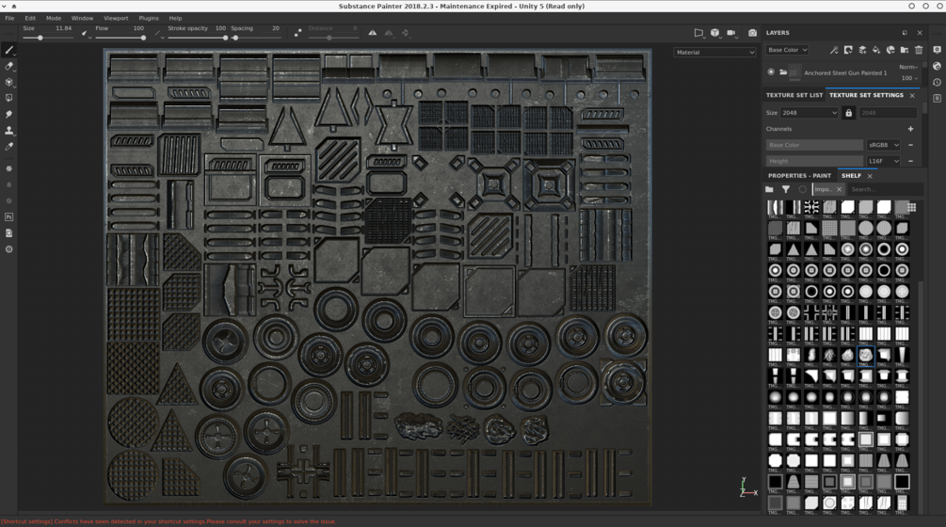Viewport: 946px width, 527px height.
Task: Take a screenshot with the camera icon
Action: tap(752, 33)
